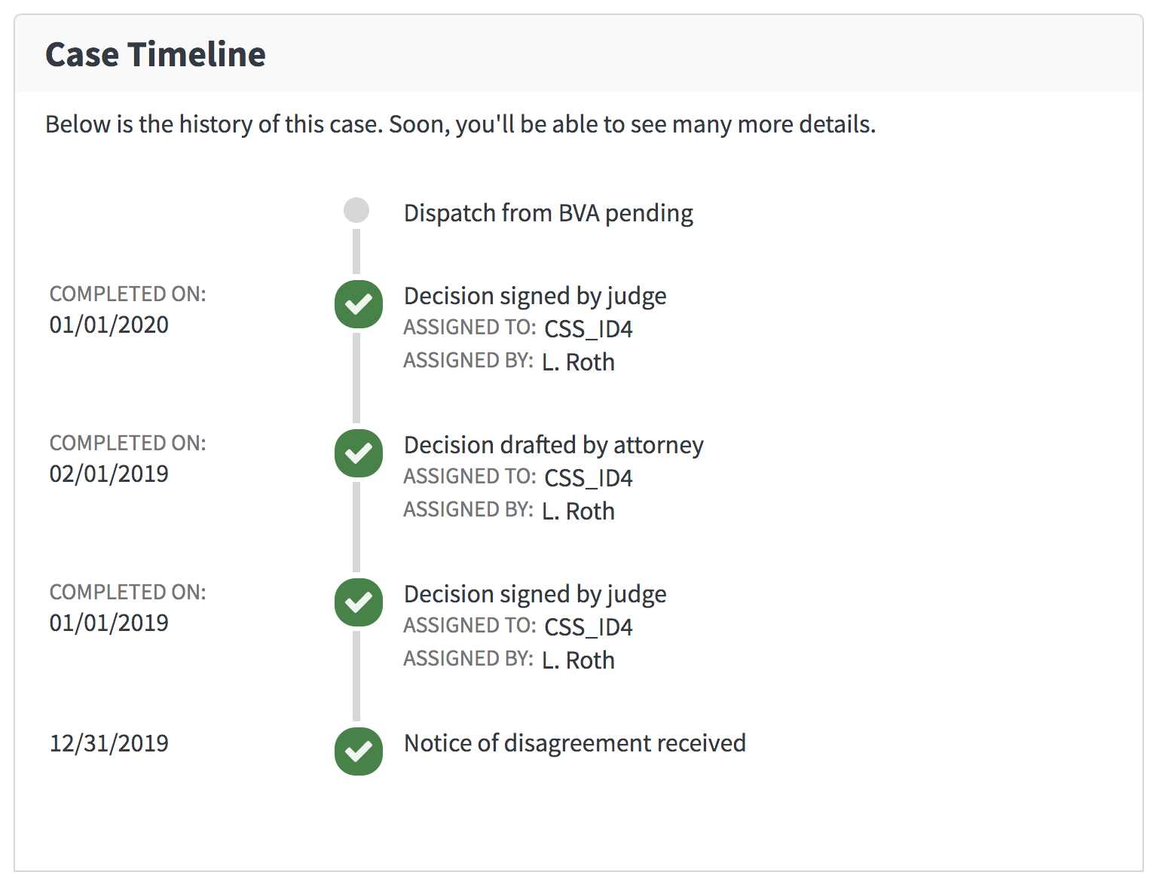1156x890 pixels.
Task: Expand the Decision drafted by attorney entry
Action: point(554,444)
